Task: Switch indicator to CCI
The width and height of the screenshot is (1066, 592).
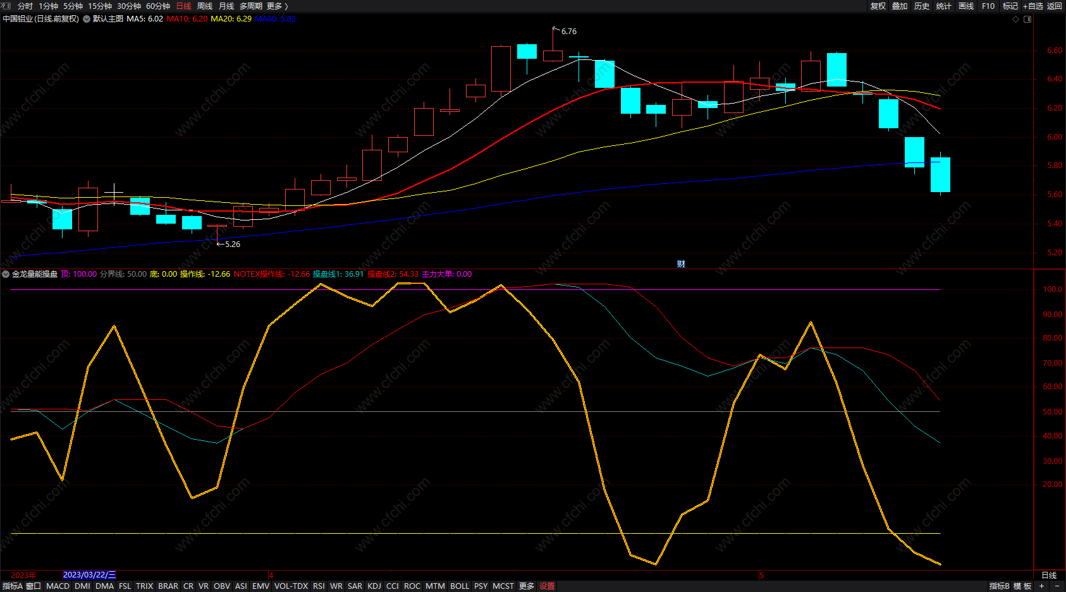Action: (x=393, y=586)
